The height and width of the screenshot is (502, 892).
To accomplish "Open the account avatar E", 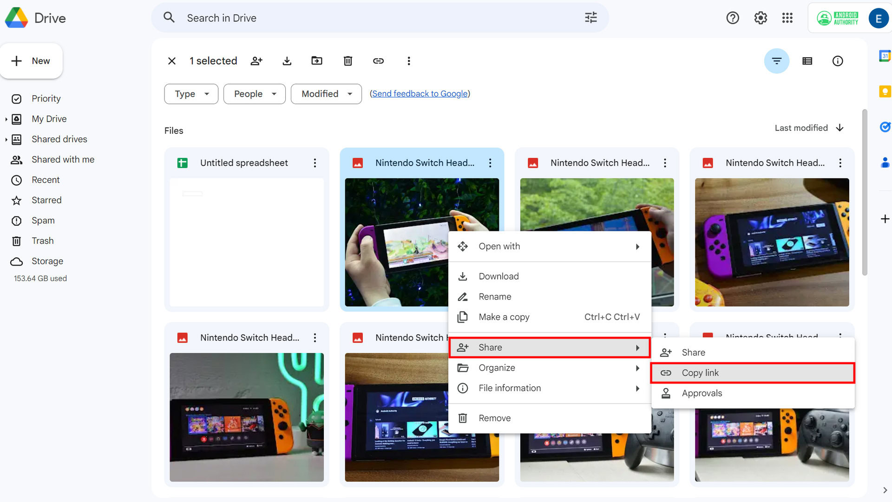I will [x=878, y=18].
